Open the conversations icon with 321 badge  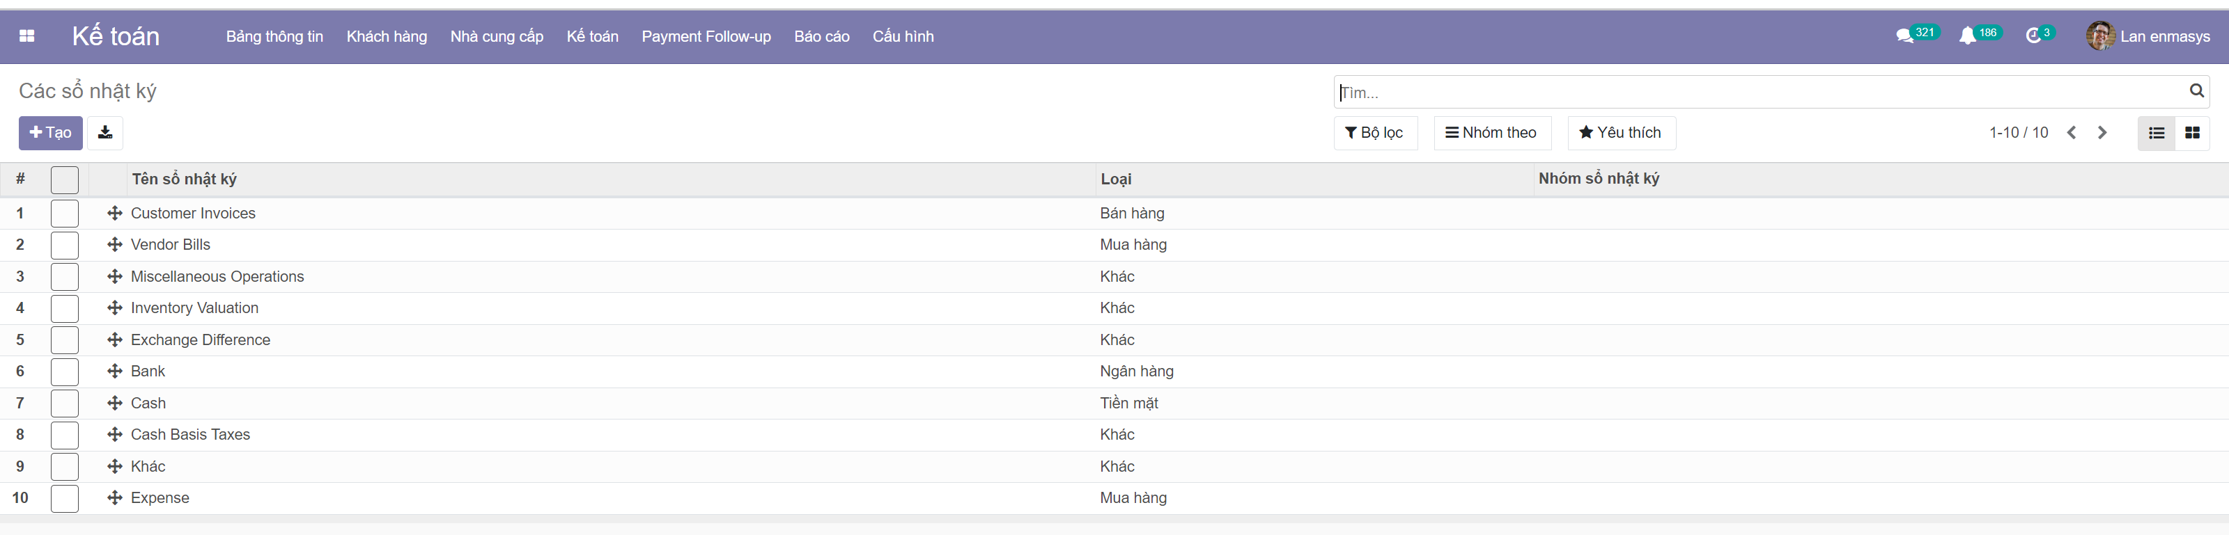pos(1904,36)
